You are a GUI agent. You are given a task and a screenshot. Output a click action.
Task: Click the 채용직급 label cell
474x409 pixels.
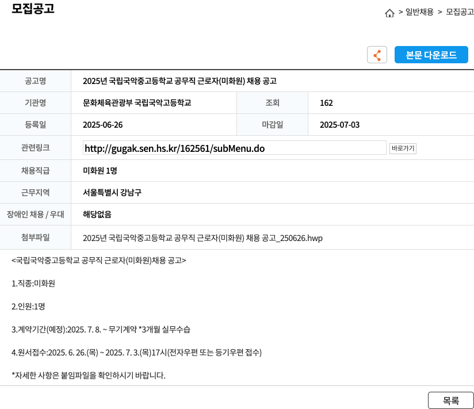tap(35, 170)
